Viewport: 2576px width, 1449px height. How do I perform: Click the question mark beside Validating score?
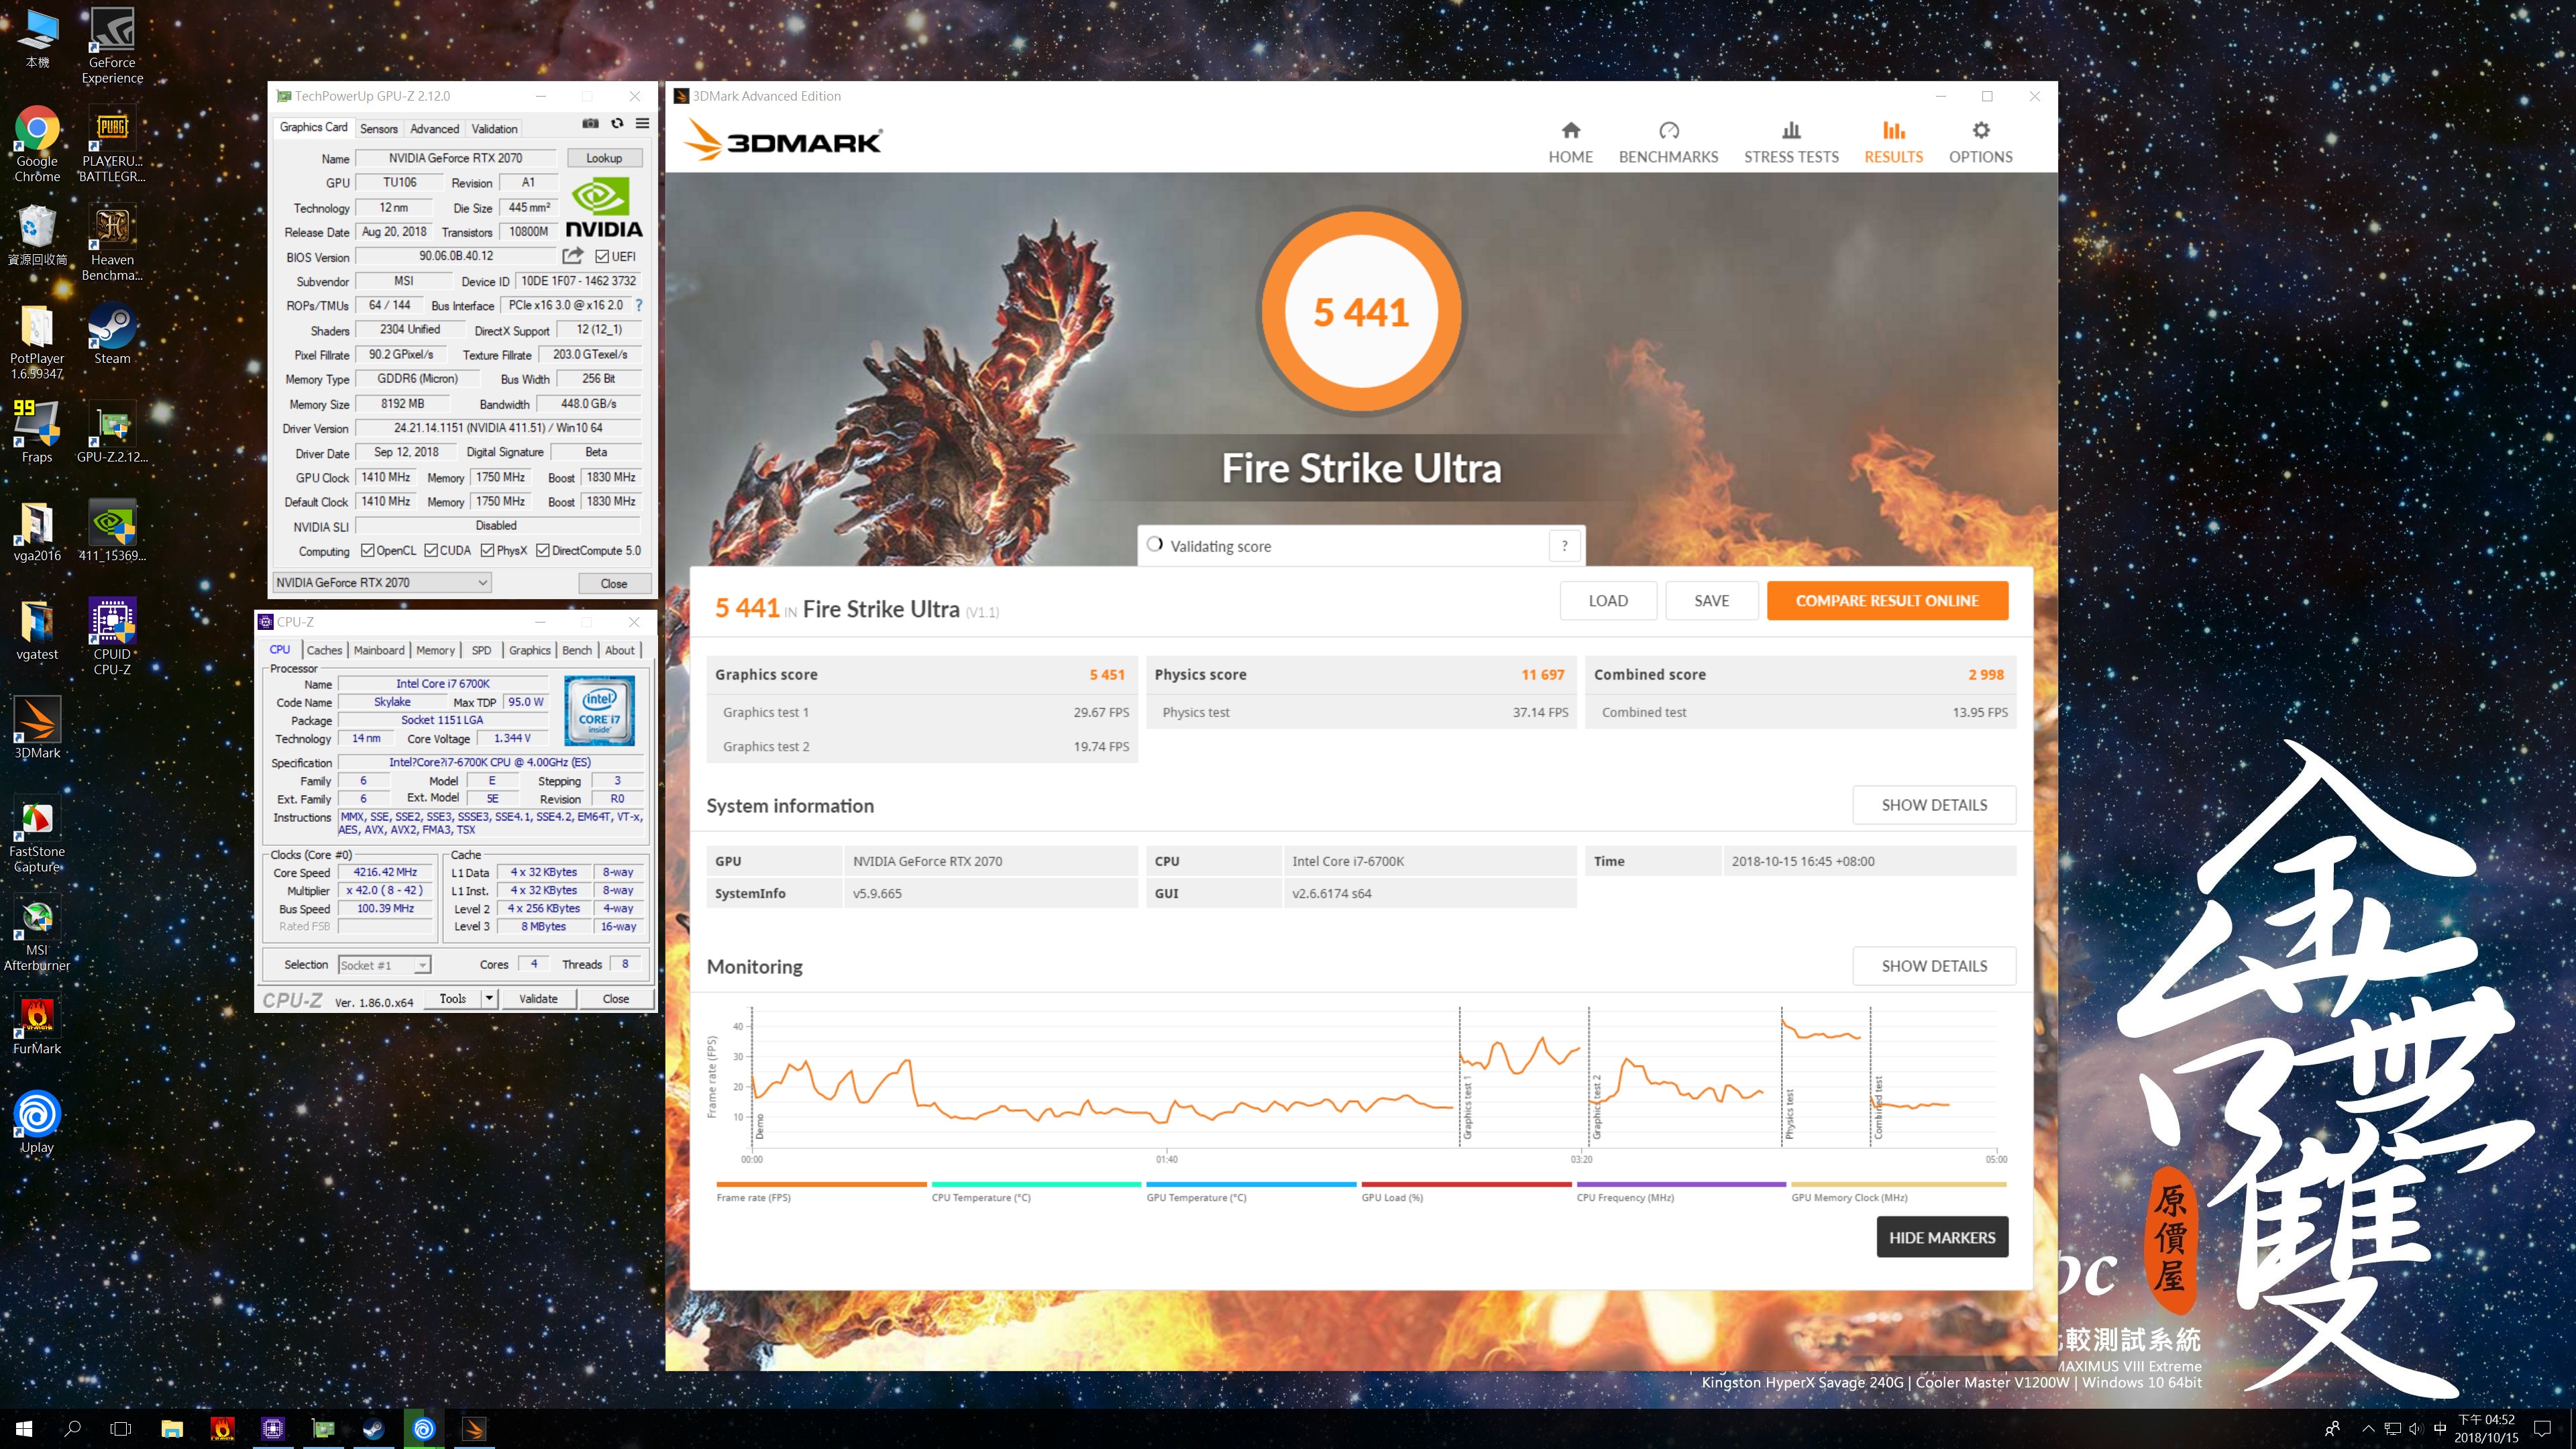click(x=1564, y=546)
